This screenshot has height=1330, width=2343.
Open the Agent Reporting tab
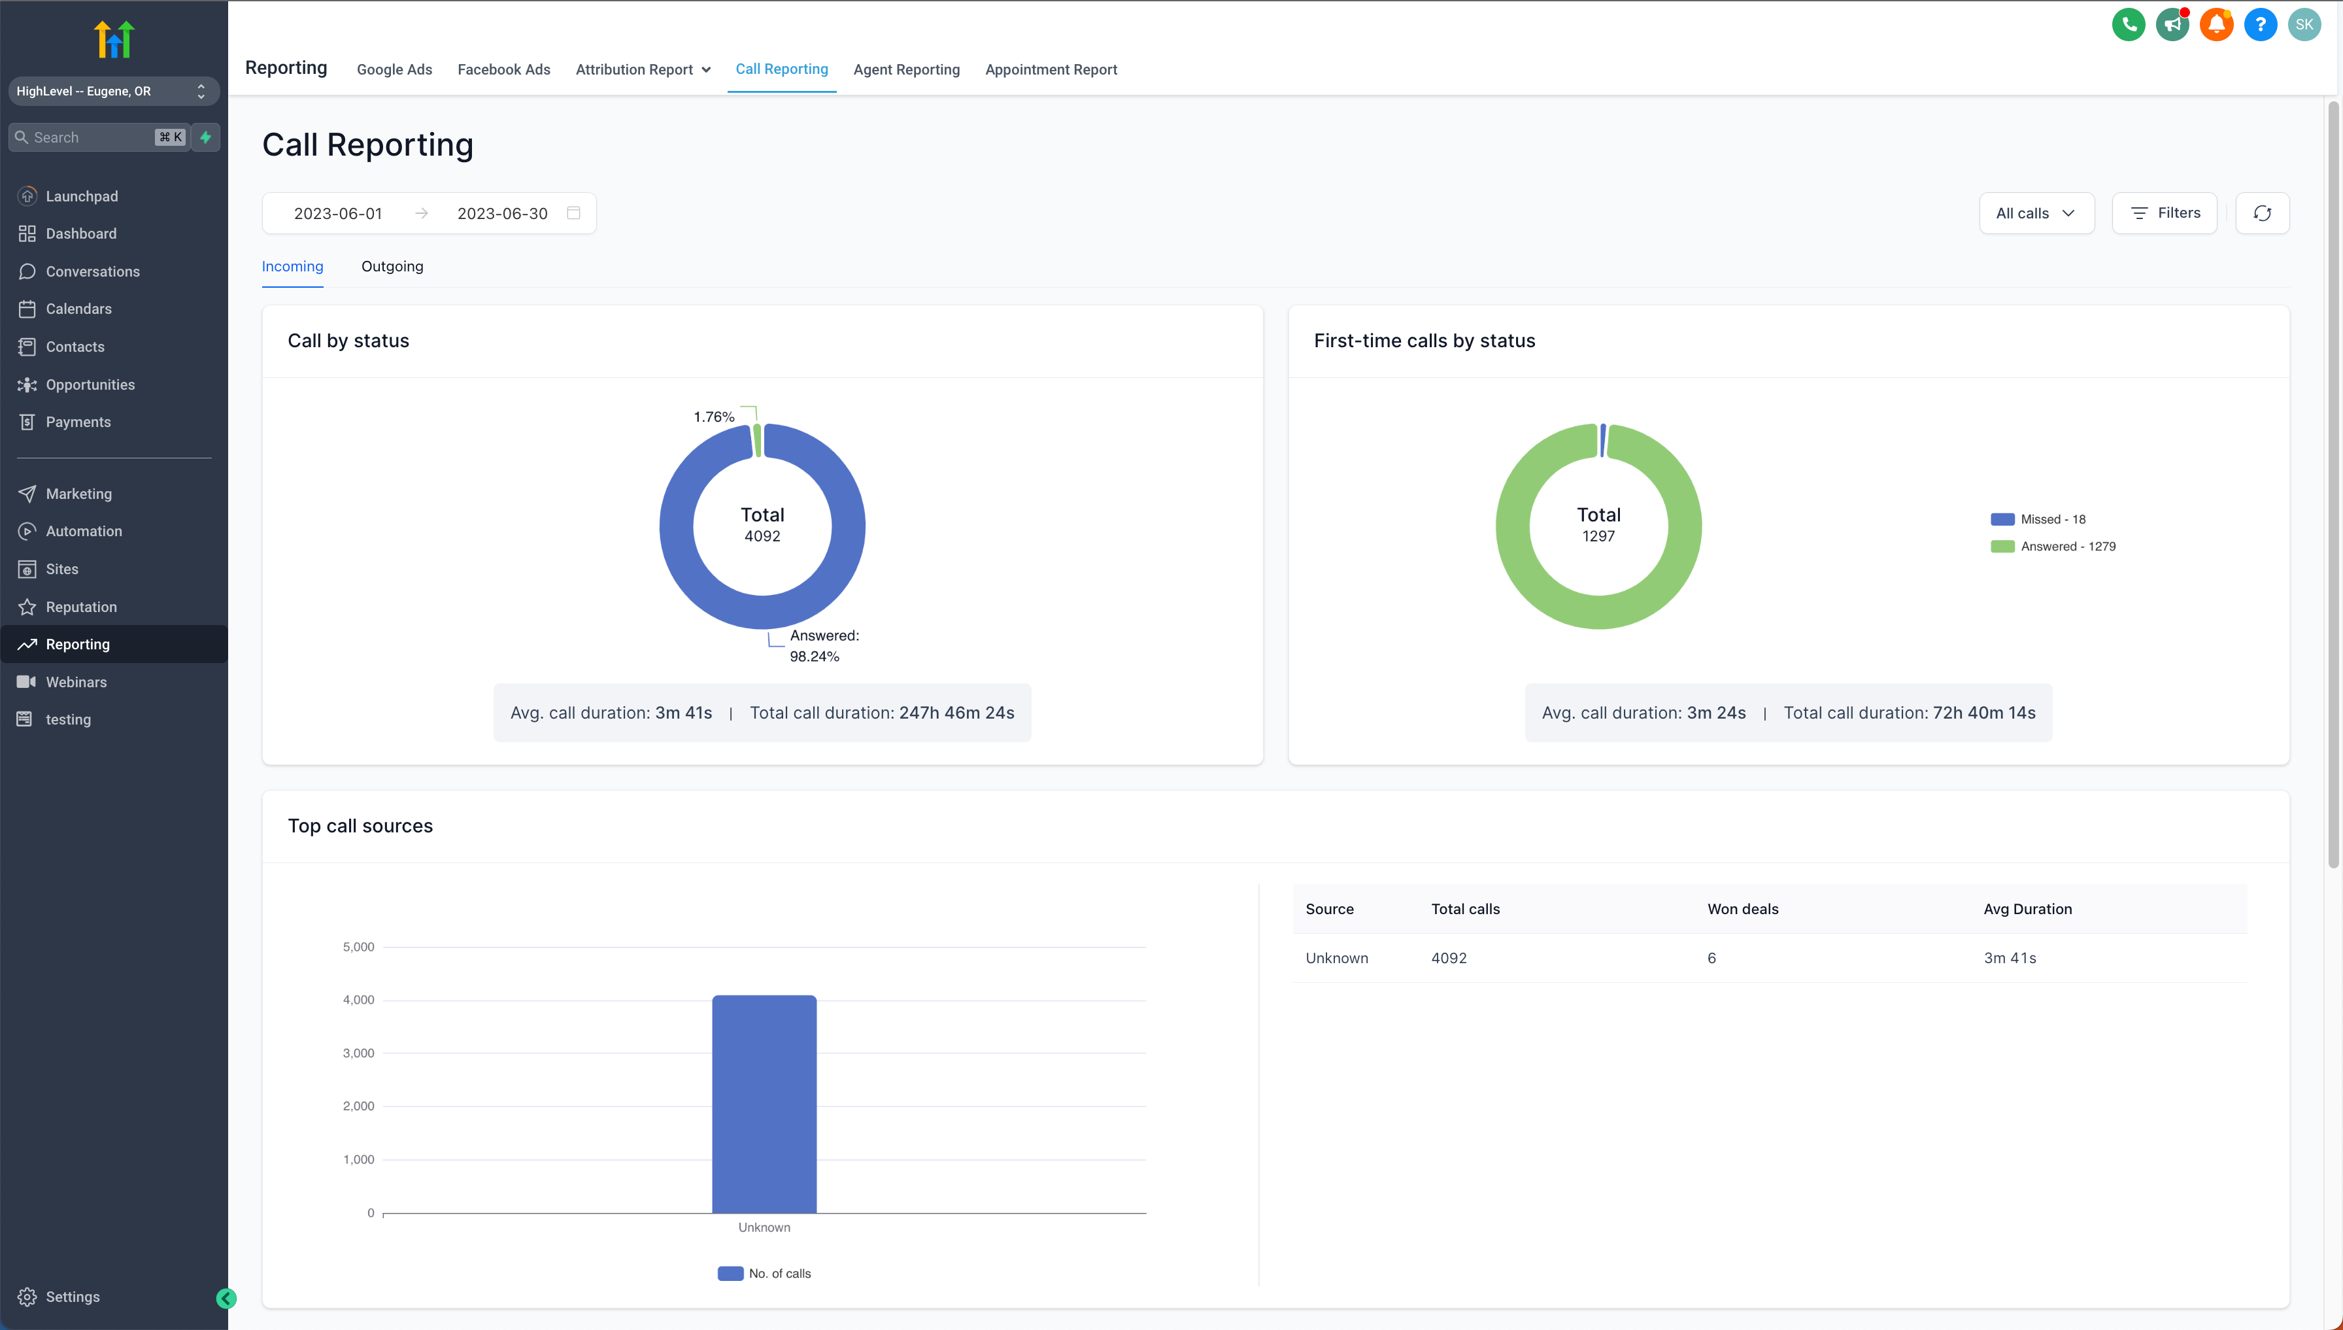coord(907,69)
